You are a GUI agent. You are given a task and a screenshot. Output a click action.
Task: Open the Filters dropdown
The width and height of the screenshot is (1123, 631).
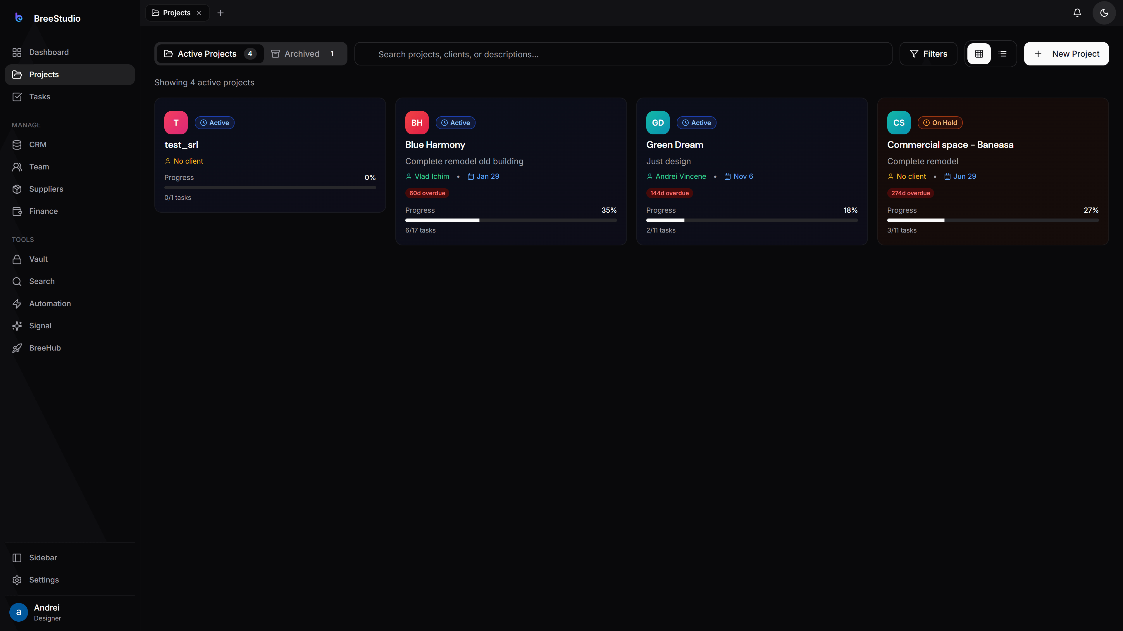coord(929,53)
